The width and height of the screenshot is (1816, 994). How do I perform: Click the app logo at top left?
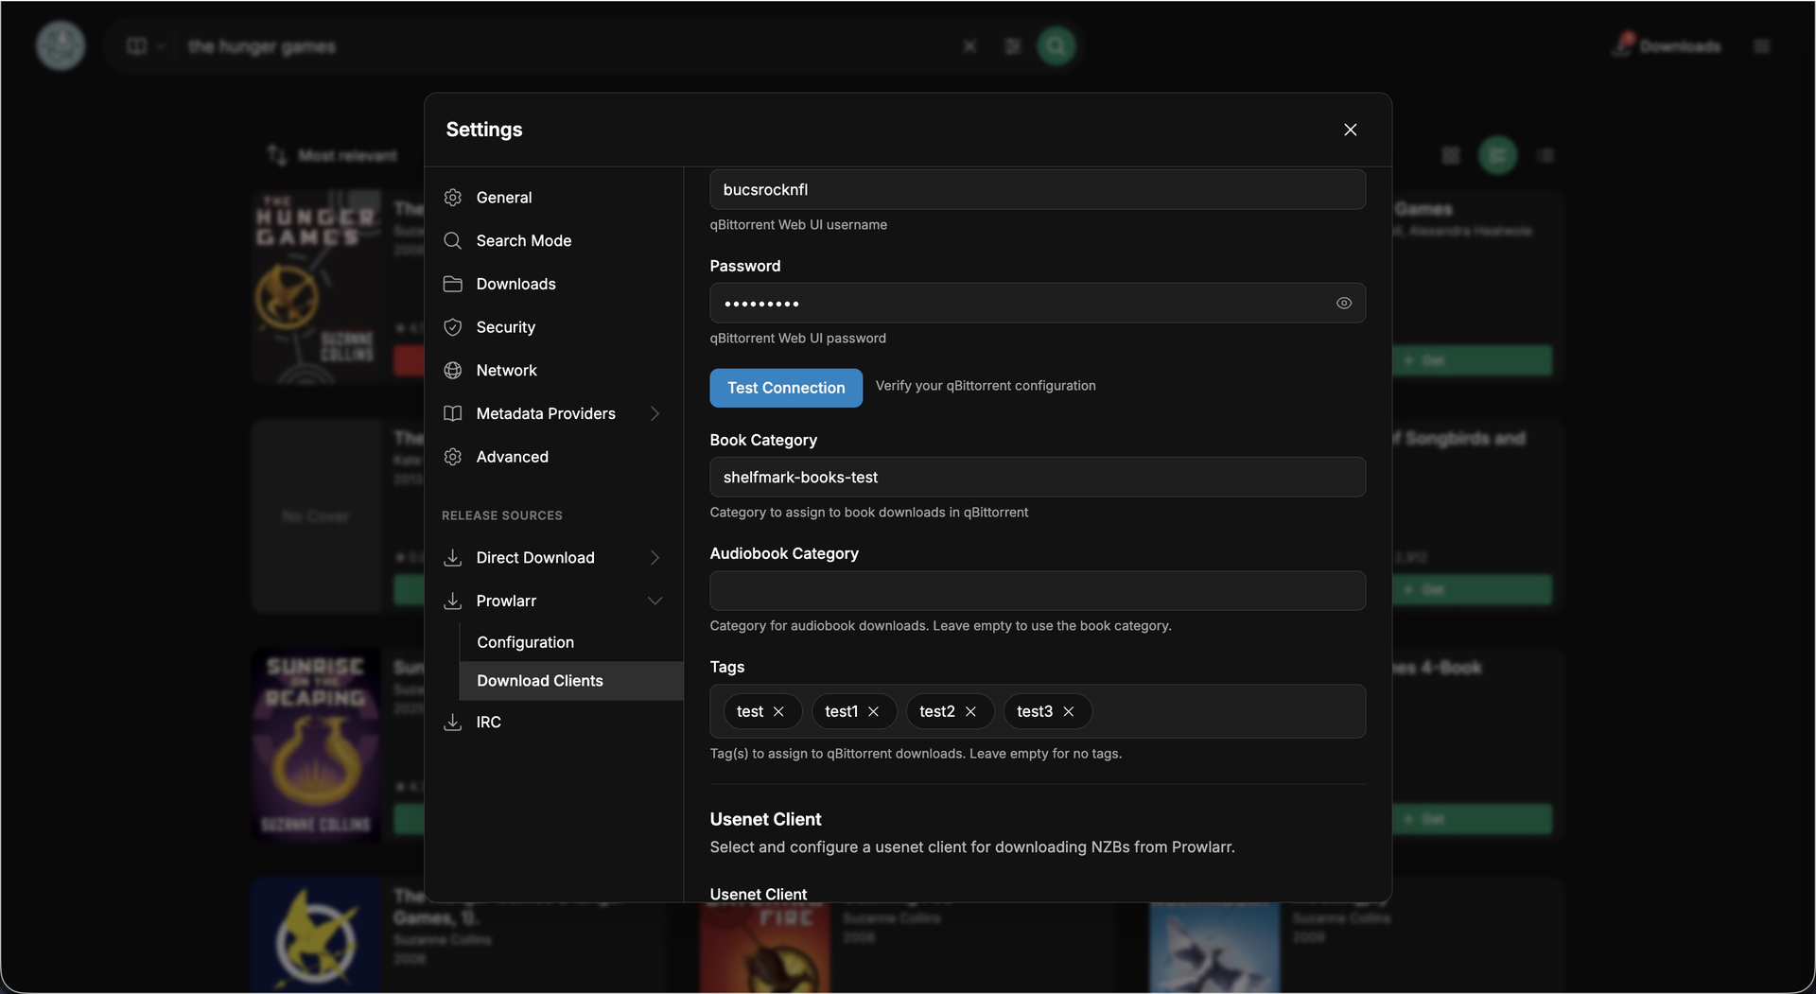[61, 45]
